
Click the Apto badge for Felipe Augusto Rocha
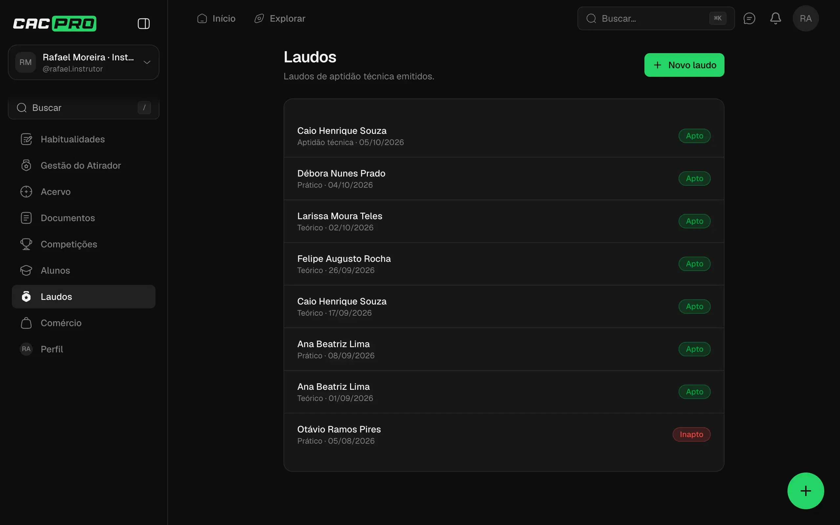click(694, 264)
